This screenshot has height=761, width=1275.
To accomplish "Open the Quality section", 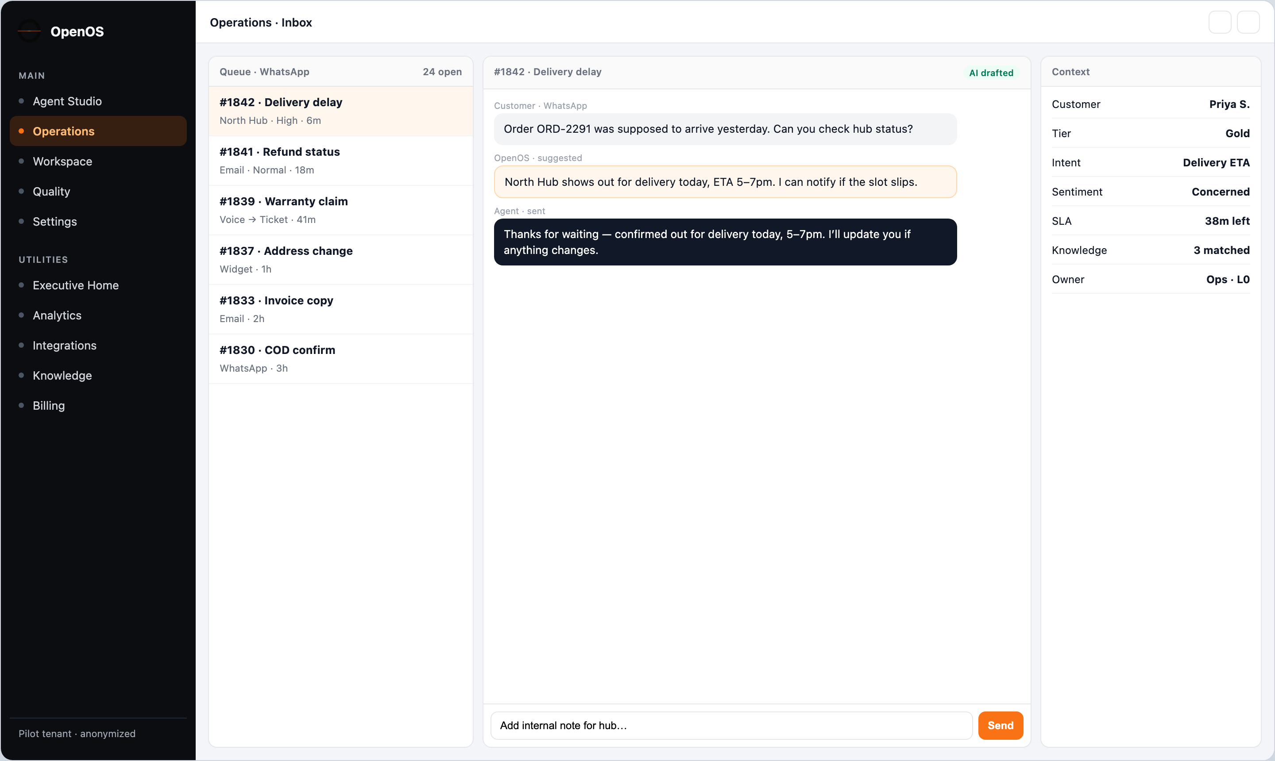I will (x=98, y=191).
